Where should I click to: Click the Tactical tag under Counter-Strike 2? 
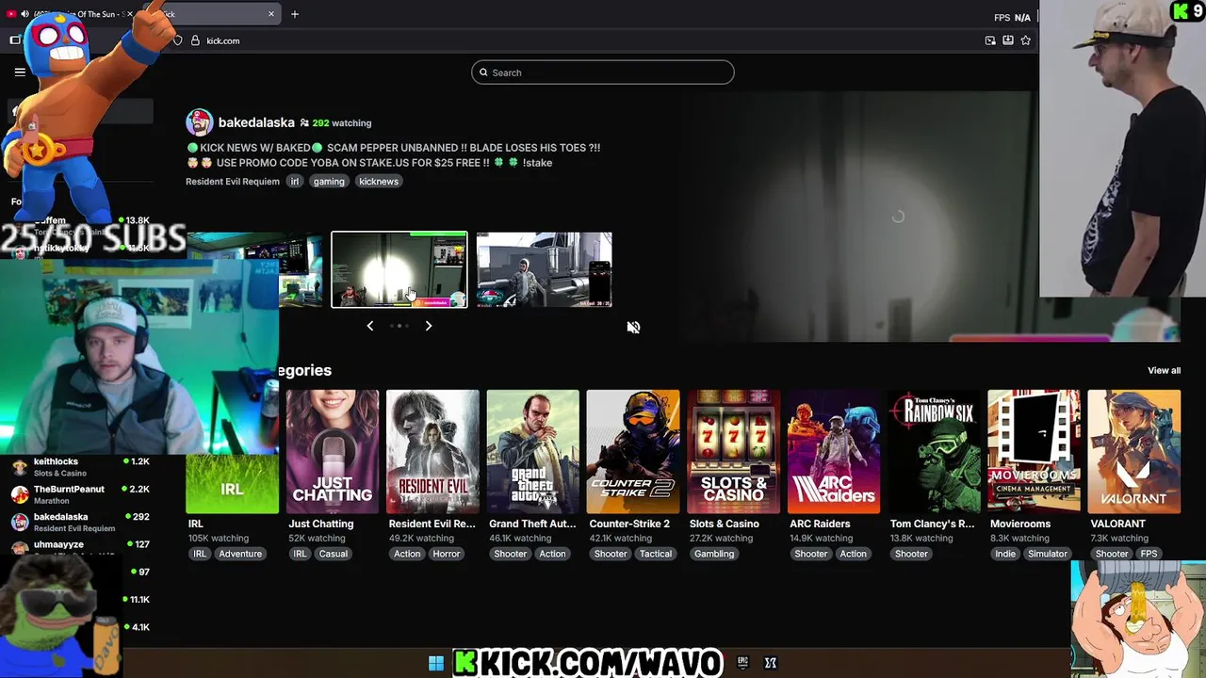(x=656, y=554)
